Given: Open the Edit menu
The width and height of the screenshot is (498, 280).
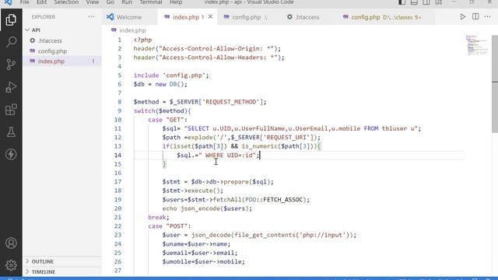Looking at the screenshot, I should tap(41, 2).
